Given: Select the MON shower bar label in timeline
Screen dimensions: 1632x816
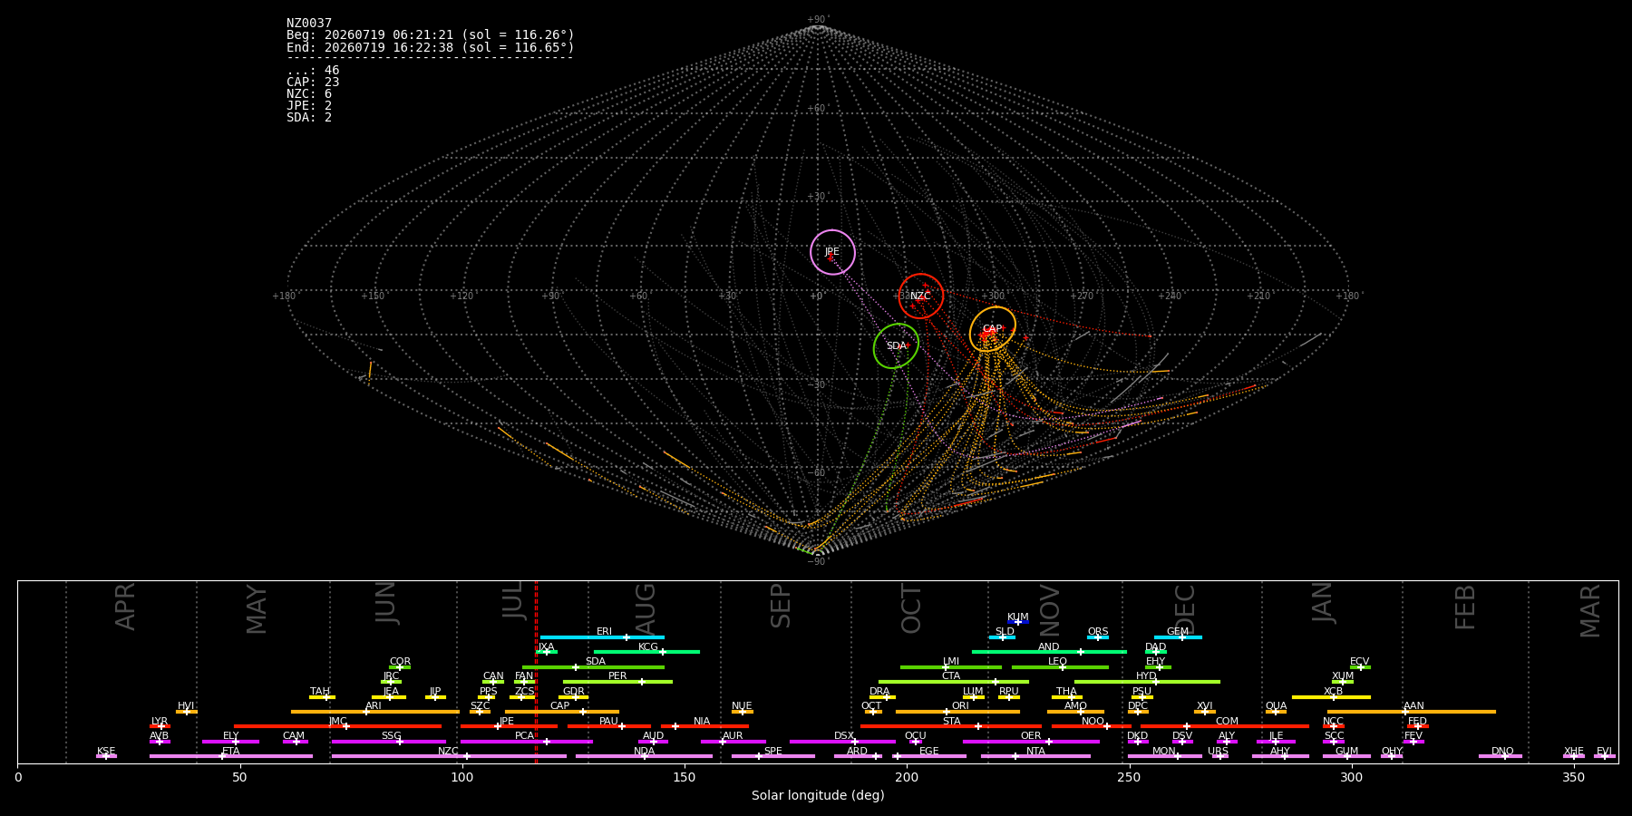Looking at the screenshot, I should pyautogui.click(x=1164, y=752).
